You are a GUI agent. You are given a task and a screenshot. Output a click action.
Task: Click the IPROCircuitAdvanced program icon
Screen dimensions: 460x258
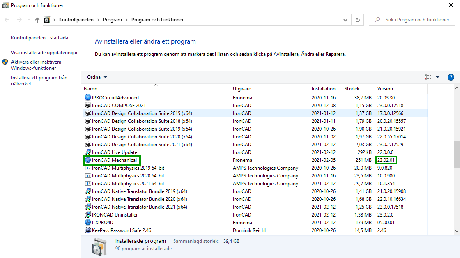tap(88, 97)
